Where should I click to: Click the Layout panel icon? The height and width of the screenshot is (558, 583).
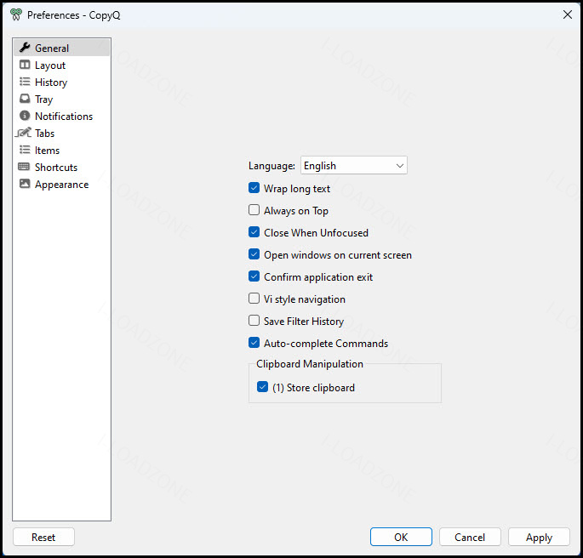coord(25,65)
